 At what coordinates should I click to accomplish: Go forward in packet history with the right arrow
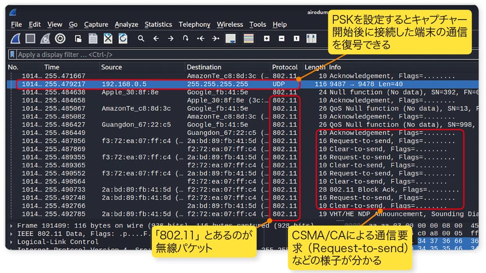point(171,39)
